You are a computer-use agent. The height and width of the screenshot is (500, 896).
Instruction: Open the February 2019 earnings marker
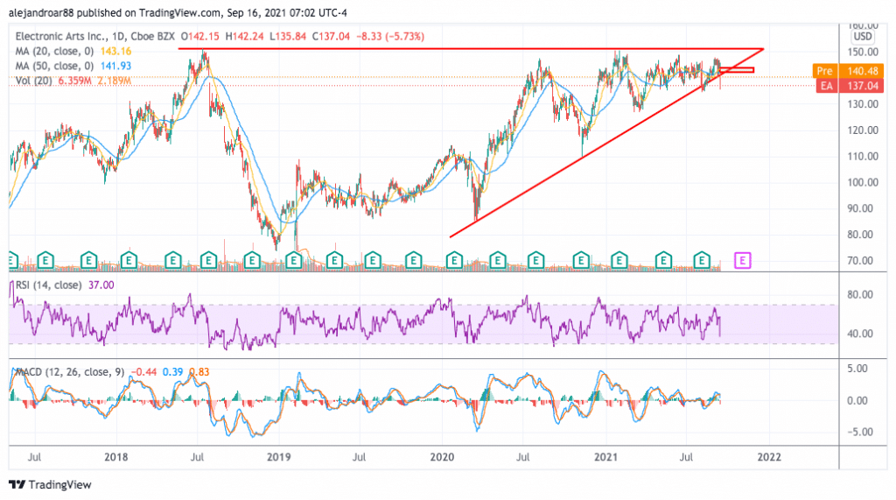click(293, 261)
